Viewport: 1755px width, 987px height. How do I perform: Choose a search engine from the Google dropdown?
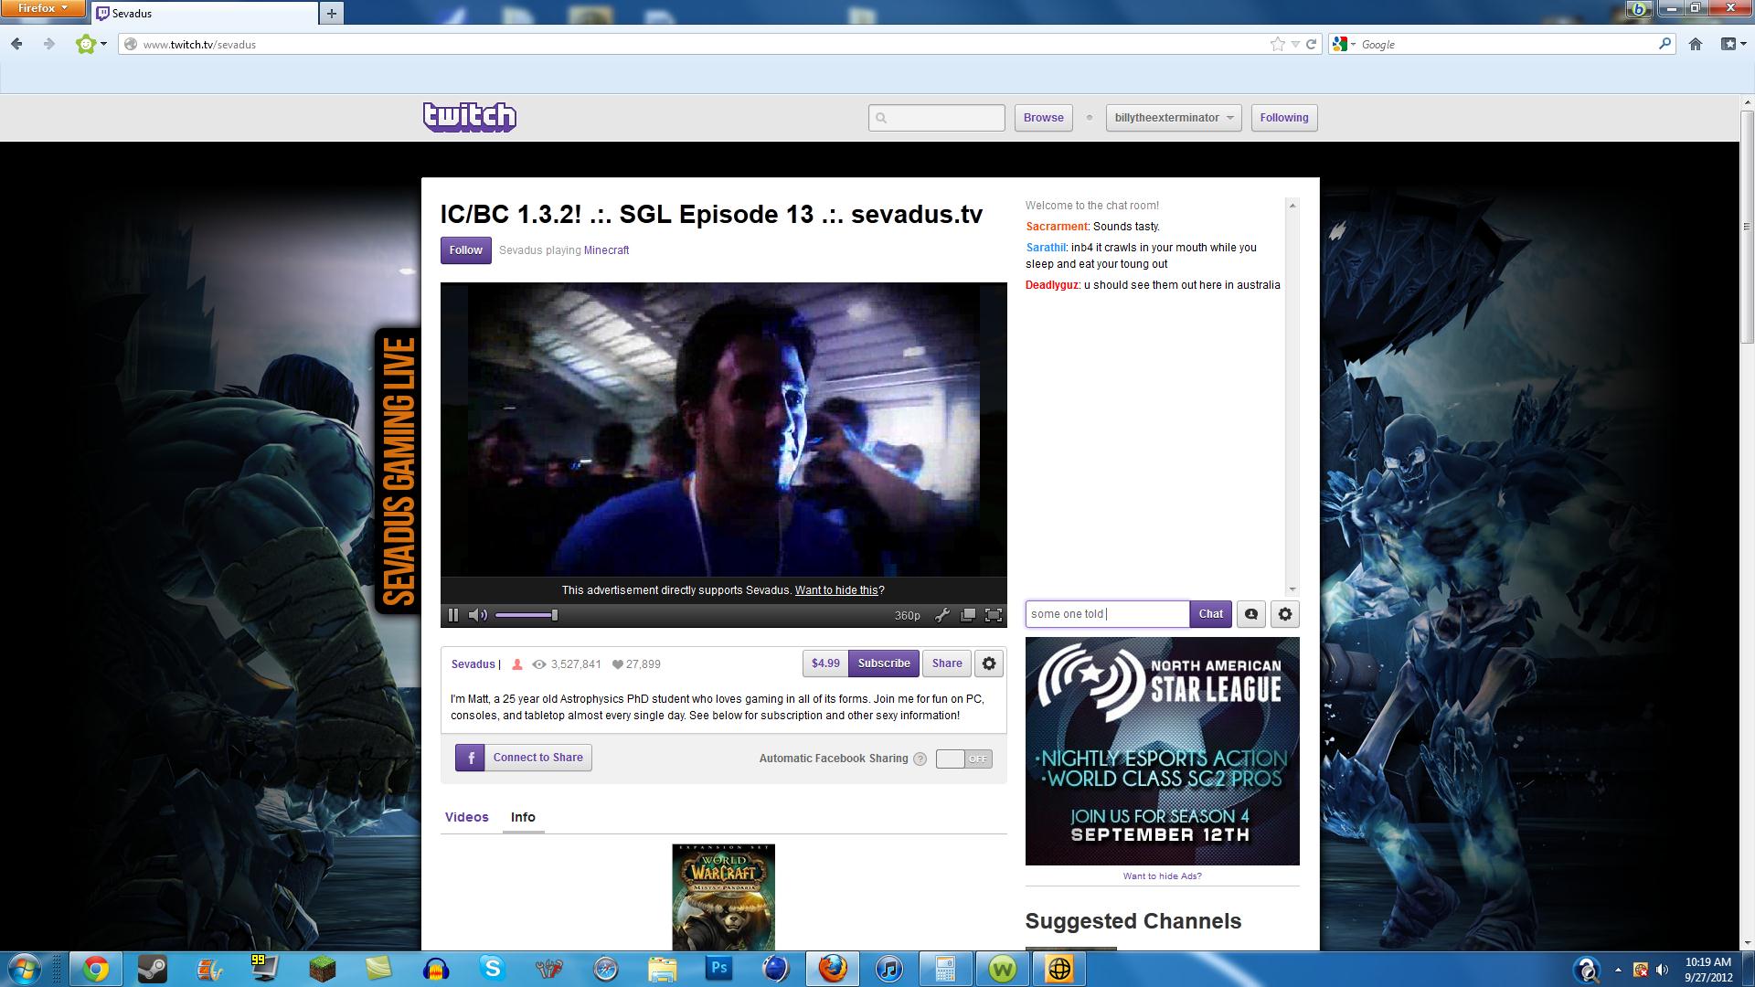[x=1345, y=44]
